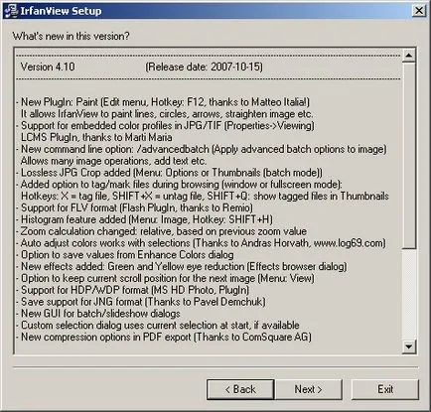
Task: Click the scrollbar up arrow
Action: point(409,56)
